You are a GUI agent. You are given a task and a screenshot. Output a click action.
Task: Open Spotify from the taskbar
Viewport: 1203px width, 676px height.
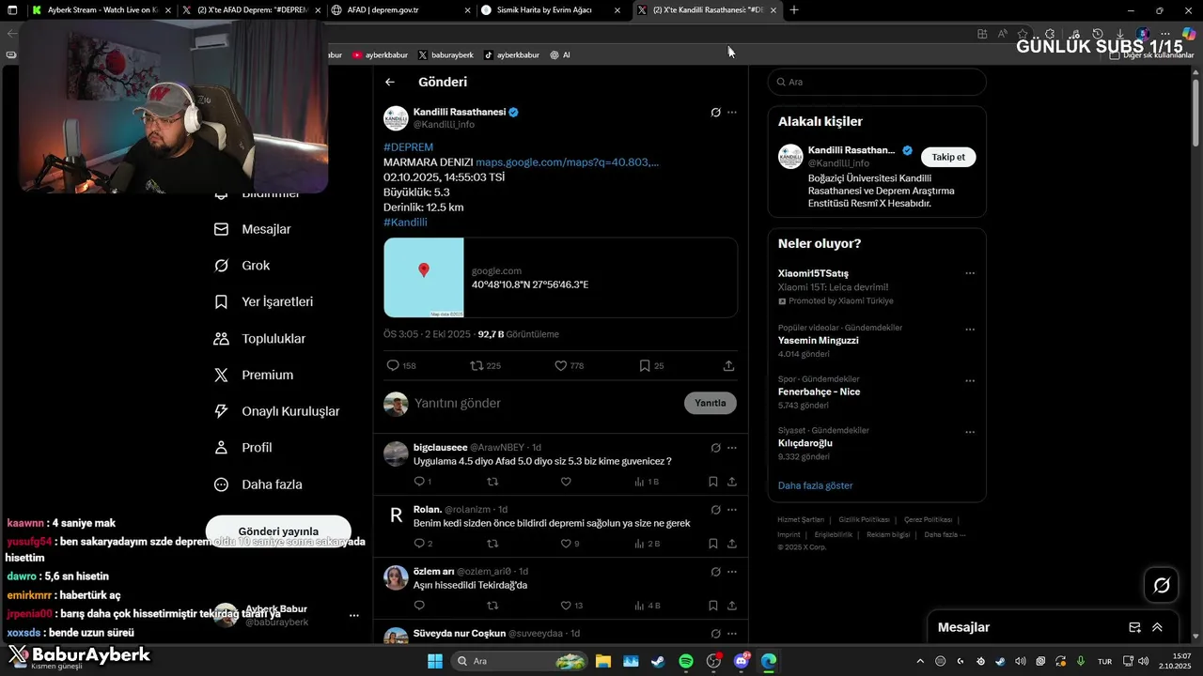(686, 661)
